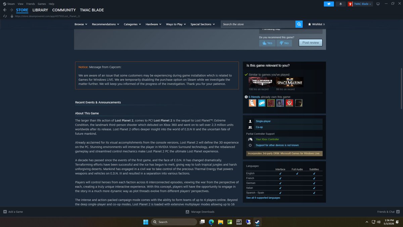Click in the Search the store field
Screen dimensions: 403x227
point(258,24)
